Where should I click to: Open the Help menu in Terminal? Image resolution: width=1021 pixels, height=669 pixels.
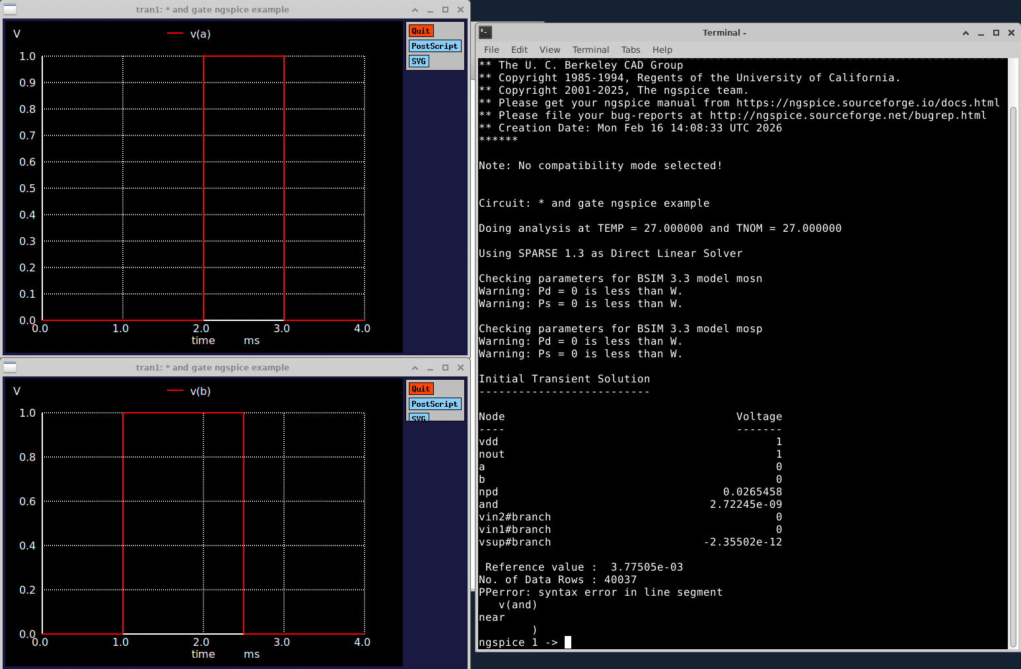click(662, 50)
